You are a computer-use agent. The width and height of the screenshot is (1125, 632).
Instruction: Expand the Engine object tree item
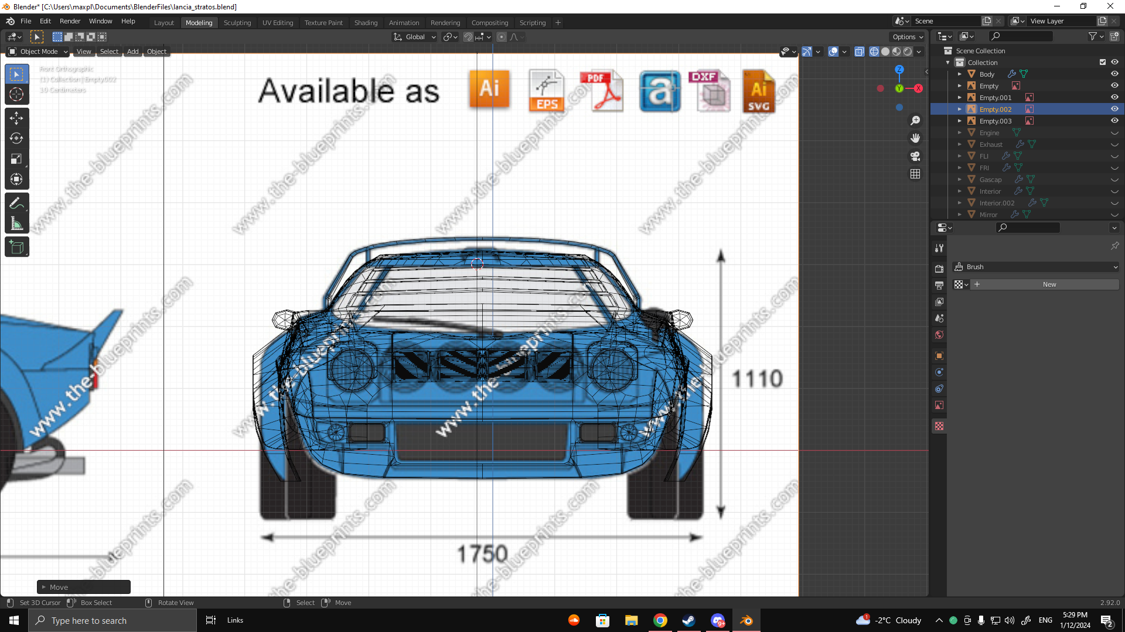click(x=960, y=133)
